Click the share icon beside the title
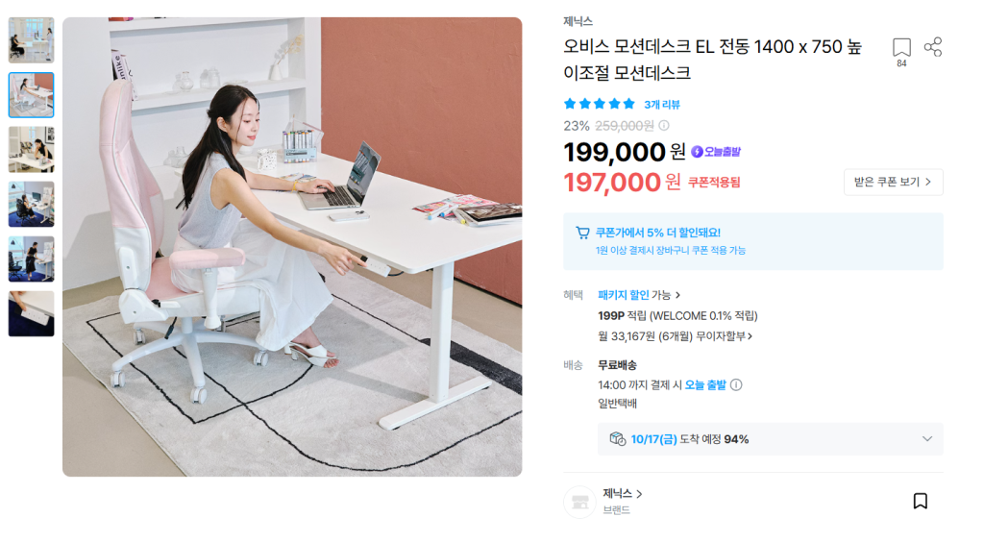The image size is (984, 542). (x=932, y=47)
